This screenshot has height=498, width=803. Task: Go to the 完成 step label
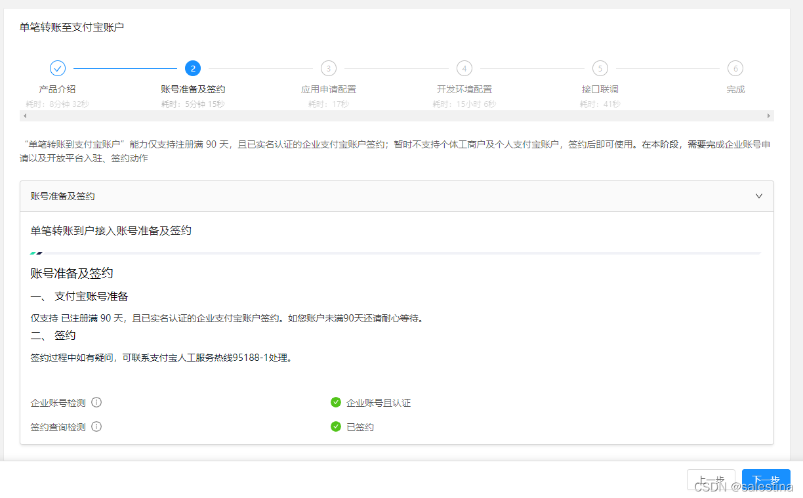735,89
